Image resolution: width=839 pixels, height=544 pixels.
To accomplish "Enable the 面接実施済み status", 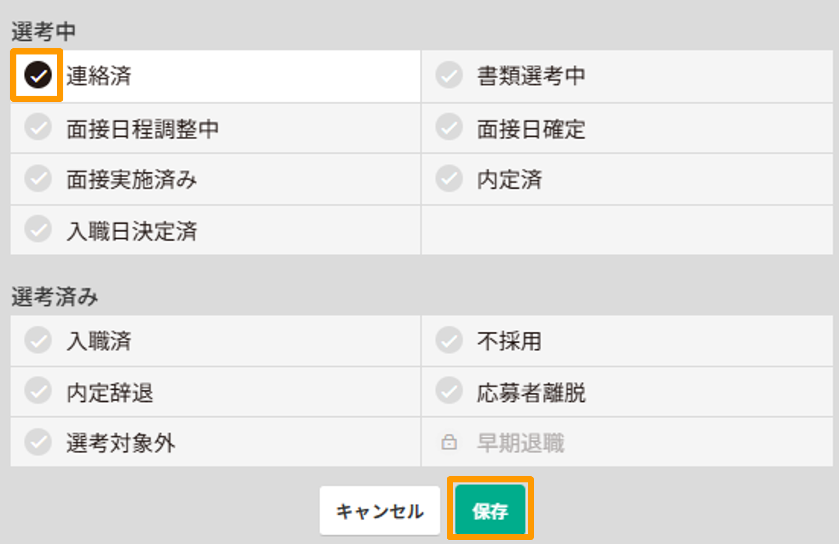I will (38, 179).
